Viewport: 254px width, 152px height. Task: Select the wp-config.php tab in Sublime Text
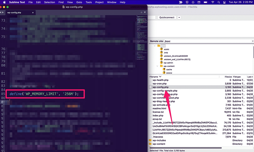tap(20, 13)
